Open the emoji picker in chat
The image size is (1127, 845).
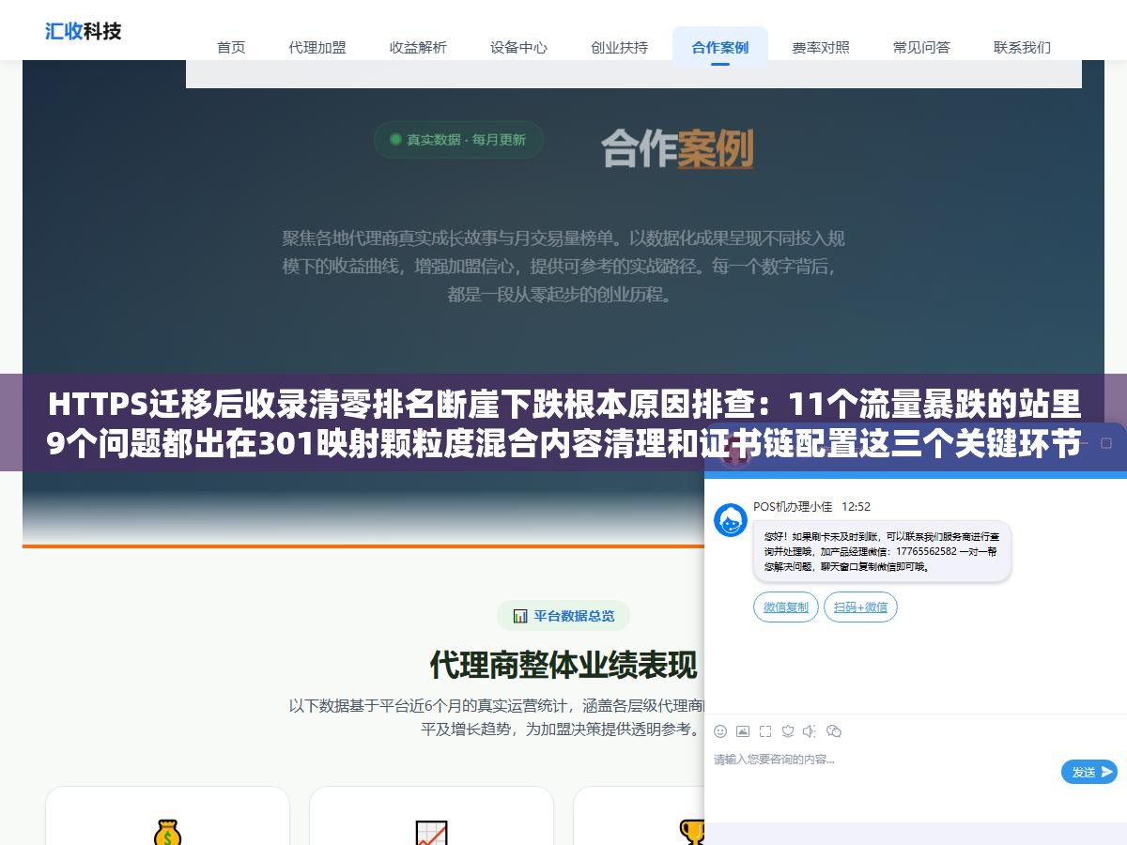pyautogui.click(x=720, y=731)
